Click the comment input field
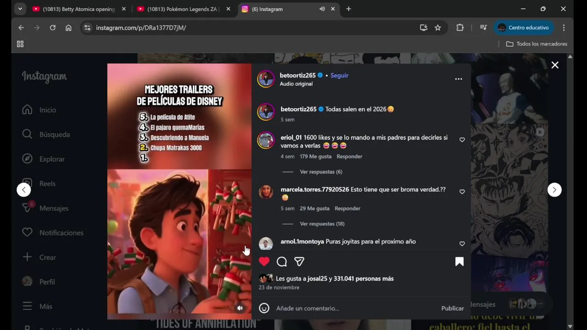The height and width of the screenshot is (330, 587). click(355, 308)
